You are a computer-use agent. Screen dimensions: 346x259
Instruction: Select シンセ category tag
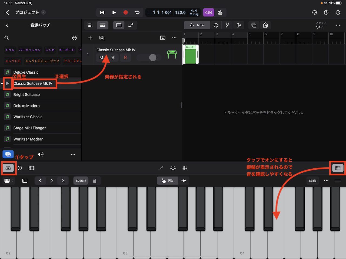click(x=50, y=50)
